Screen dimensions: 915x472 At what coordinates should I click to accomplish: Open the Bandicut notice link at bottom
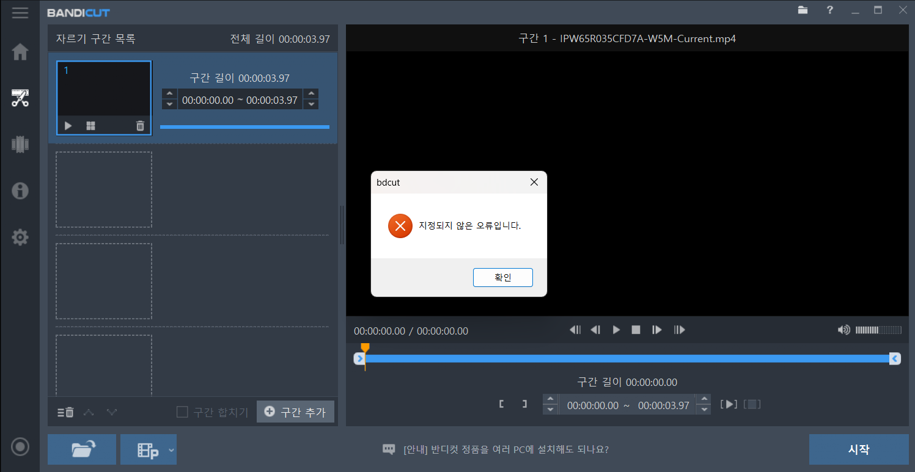click(x=505, y=449)
